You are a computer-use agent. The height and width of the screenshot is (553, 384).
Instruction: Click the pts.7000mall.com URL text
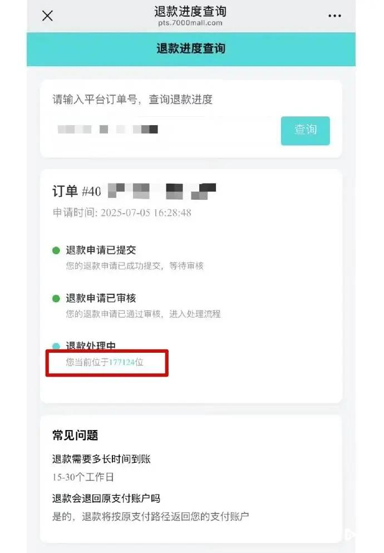[x=190, y=23]
